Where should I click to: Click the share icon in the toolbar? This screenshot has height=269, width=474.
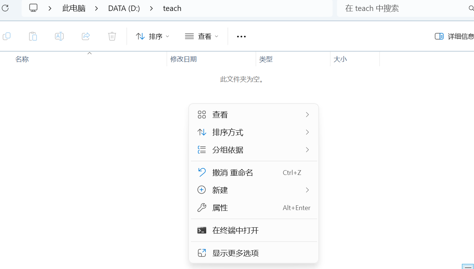pos(85,36)
